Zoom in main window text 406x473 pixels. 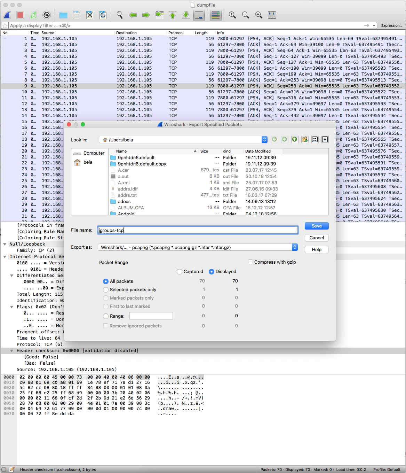coord(232,15)
